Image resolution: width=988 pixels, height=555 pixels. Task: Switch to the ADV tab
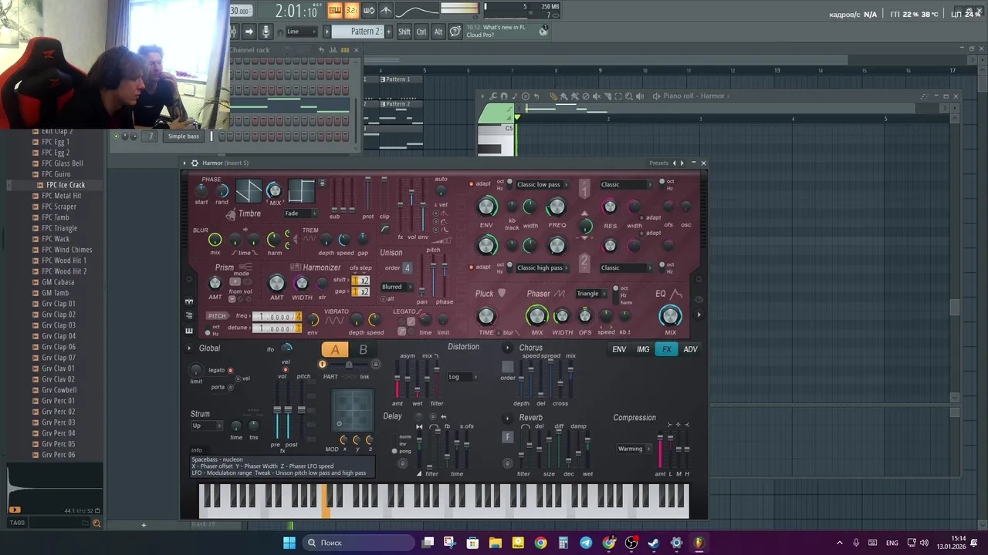[x=690, y=349]
